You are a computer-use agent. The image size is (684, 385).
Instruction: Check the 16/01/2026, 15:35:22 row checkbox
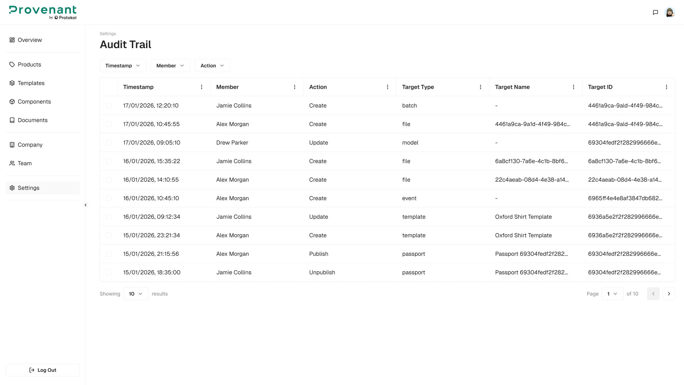109,161
